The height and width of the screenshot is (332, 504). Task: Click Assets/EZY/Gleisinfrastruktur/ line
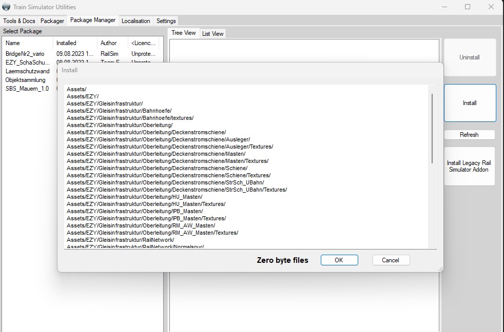pyautogui.click(x=105, y=103)
